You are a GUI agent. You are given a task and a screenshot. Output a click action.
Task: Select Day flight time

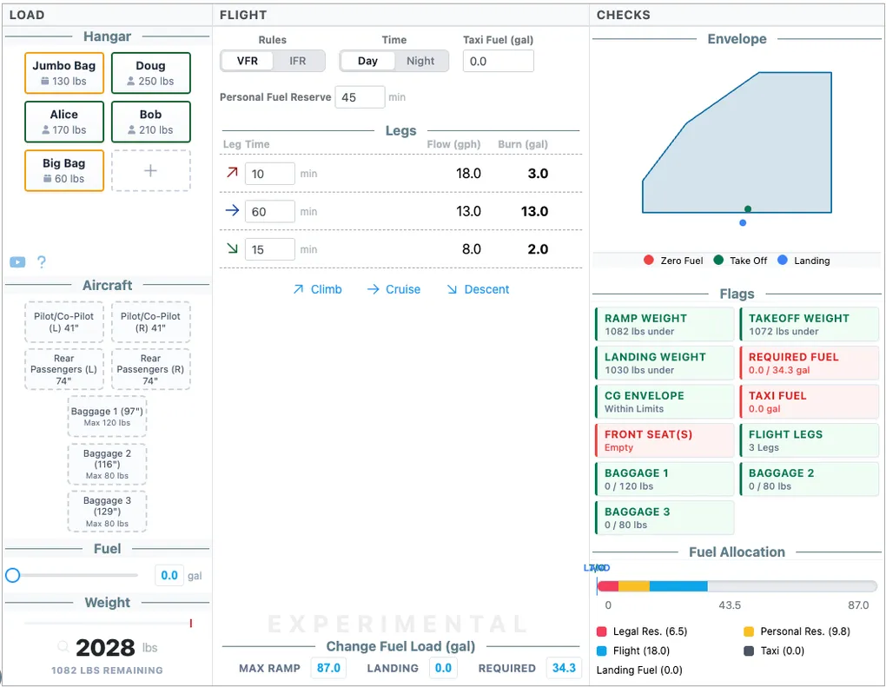(x=367, y=61)
